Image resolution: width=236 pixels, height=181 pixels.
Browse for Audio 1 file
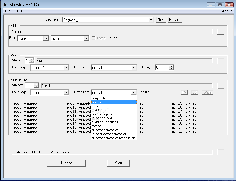(x=221, y=61)
